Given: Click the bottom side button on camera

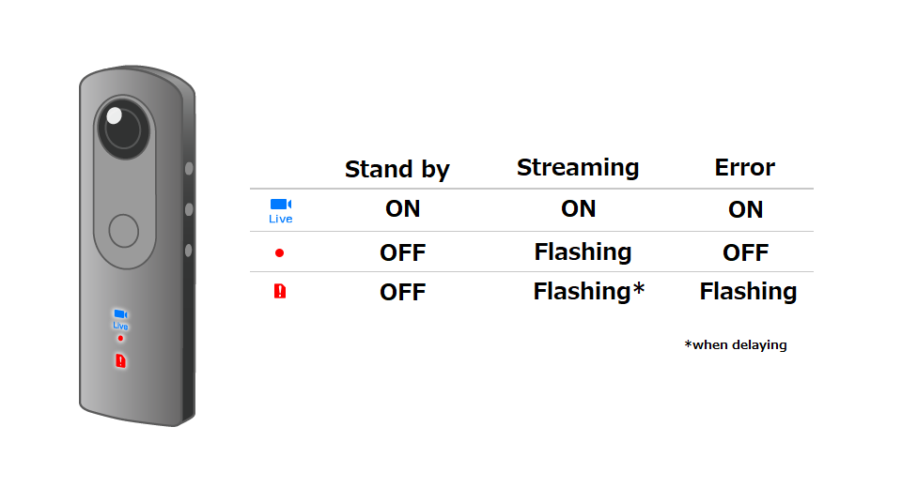Looking at the screenshot, I should (x=189, y=250).
